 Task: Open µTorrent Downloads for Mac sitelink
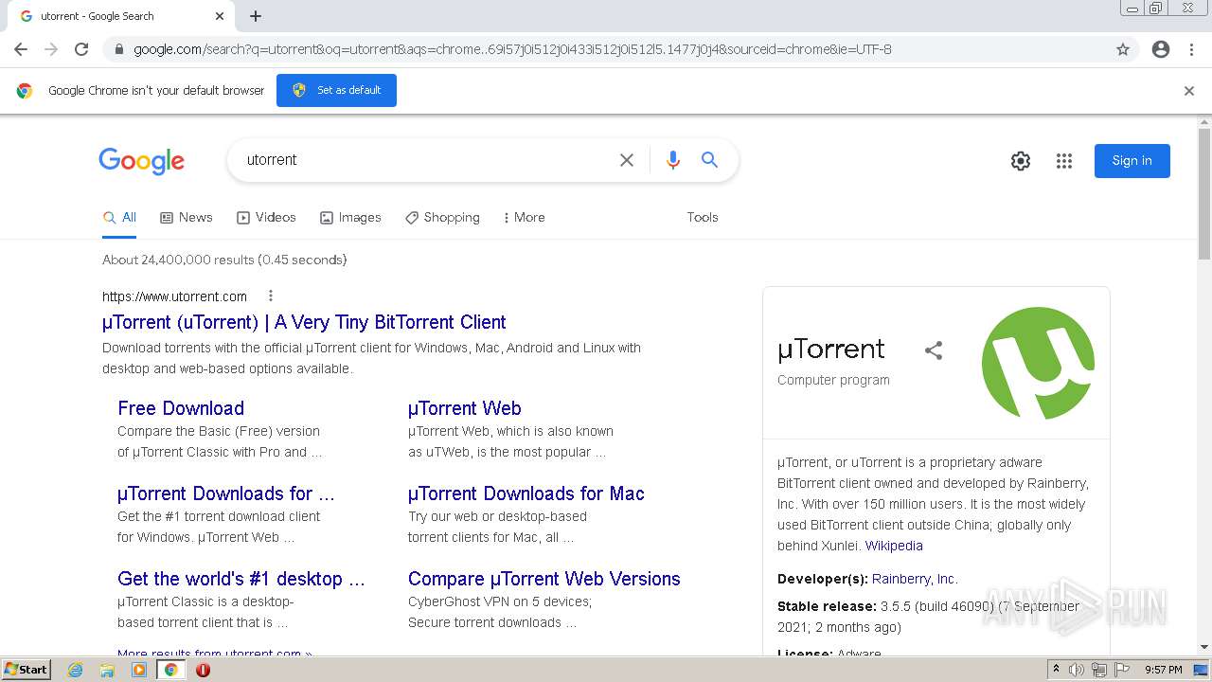[526, 494]
